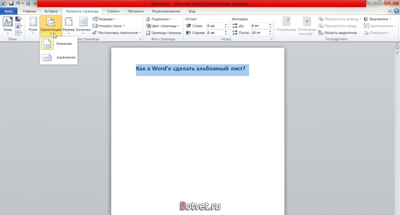
Task: Click the Help question mark icon
Action: (x=396, y=11)
